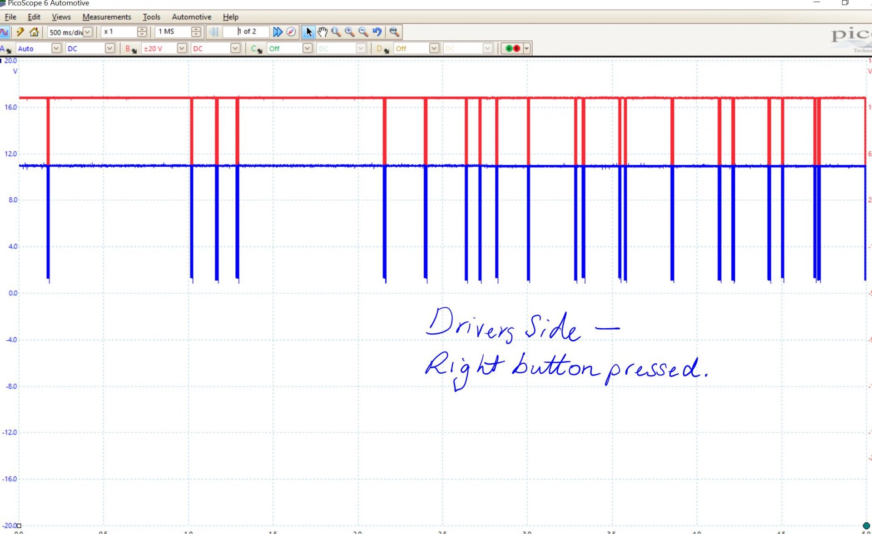Open the Measurements menu
Image resolution: width=872 pixels, height=534 pixels.
click(107, 17)
